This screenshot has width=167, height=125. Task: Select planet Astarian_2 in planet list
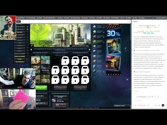(99, 32)
